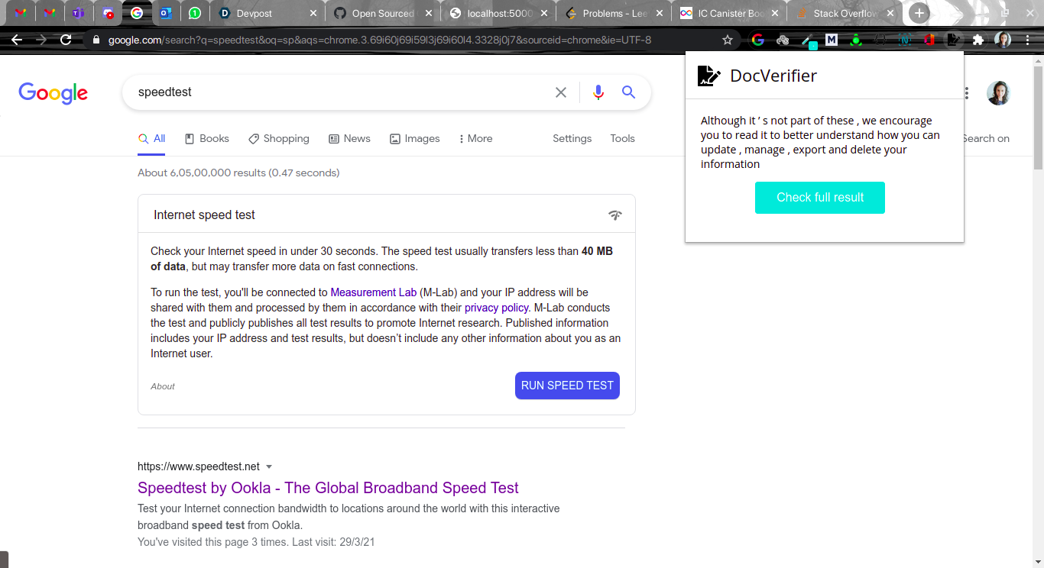Click the DocVerifier popup logo icon
1044x568 pixels.
tap(709, 76)
